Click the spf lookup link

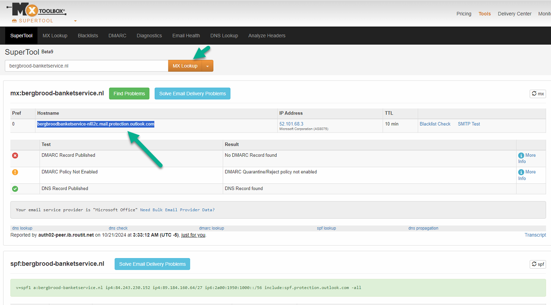326,228
